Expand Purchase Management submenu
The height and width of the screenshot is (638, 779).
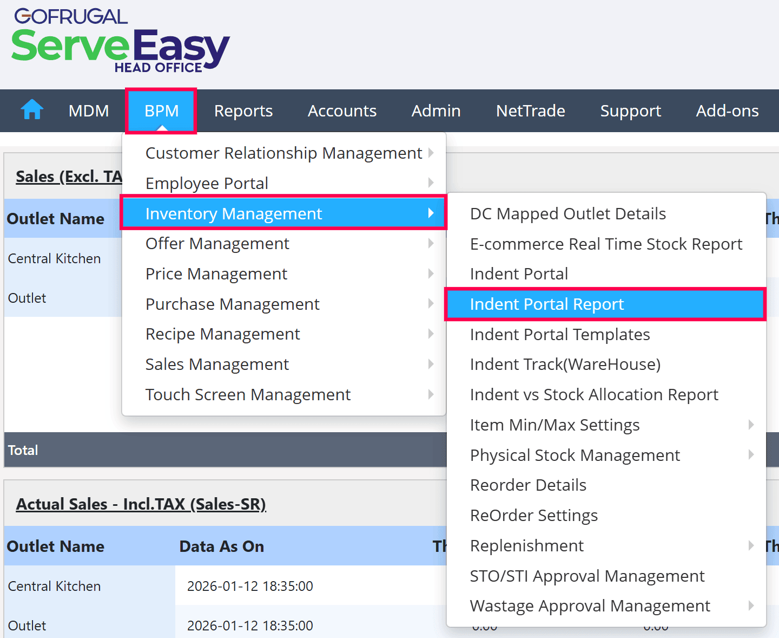point(284,304)
